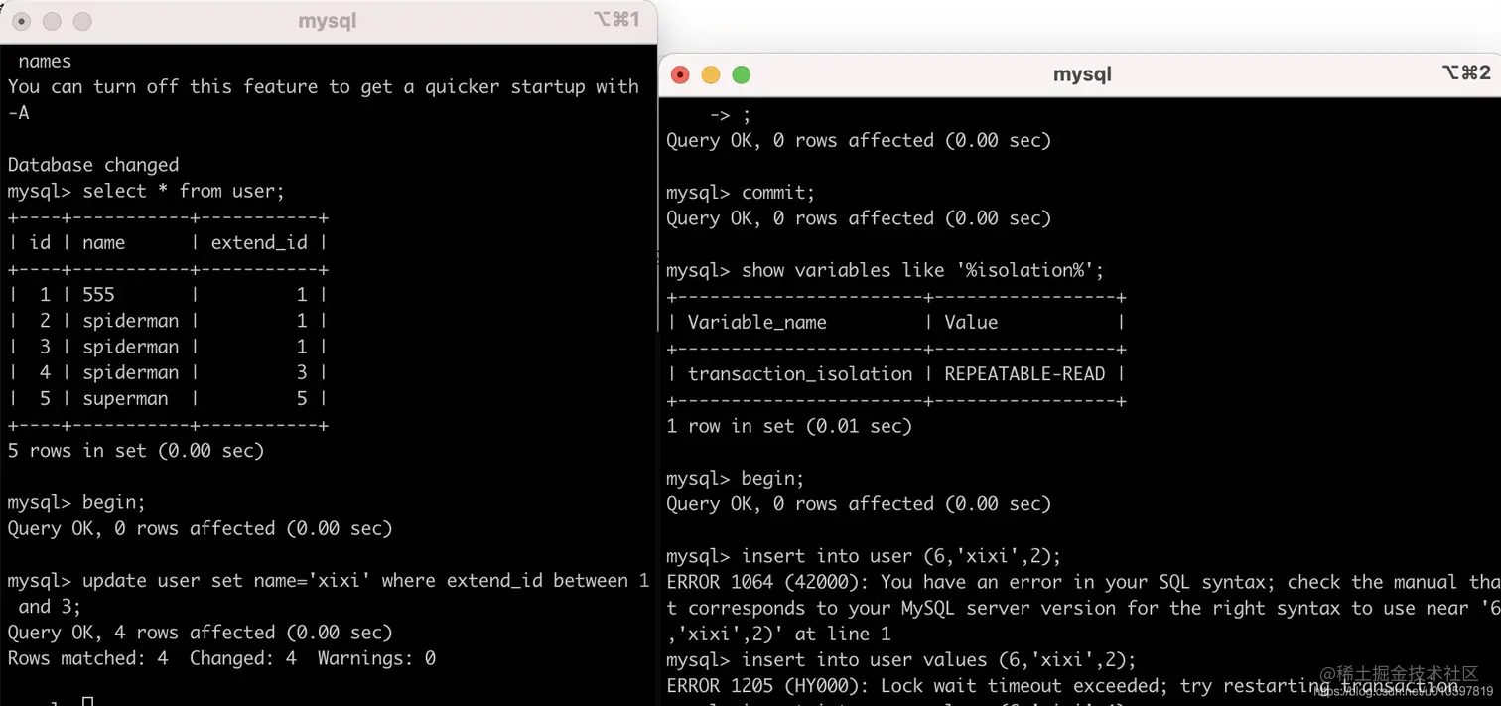Close the left mysql terminal window
Image resolution: width=1501 pixels, height=706 pixels.
click(x=21, y=21)
